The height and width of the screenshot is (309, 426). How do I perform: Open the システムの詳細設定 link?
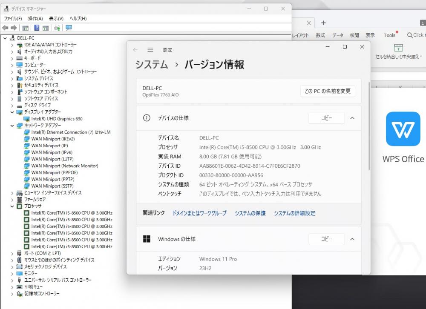pos(294,213)
